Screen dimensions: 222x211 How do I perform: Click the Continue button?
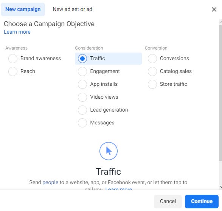(x=202, y=202)
